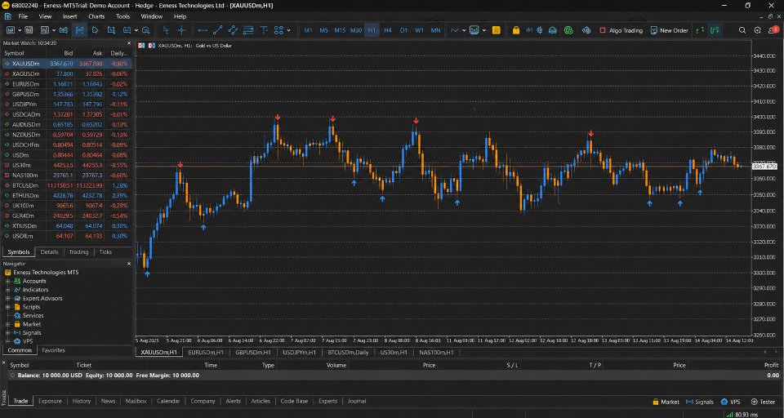
Task: Select the XAGUSDm symbol row
Action: point(67,73)
